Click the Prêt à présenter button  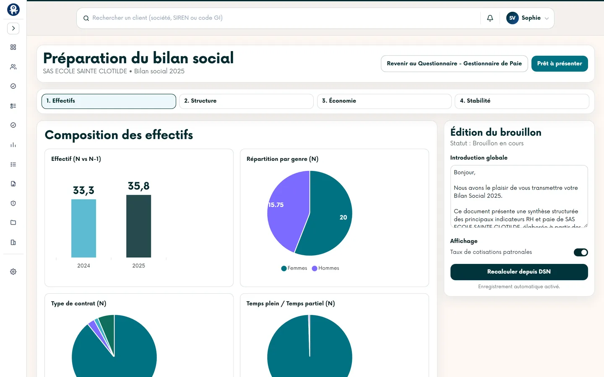point(560,64)
